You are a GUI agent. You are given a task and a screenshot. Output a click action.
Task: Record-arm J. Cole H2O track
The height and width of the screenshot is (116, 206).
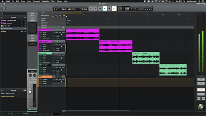(54, 53)
